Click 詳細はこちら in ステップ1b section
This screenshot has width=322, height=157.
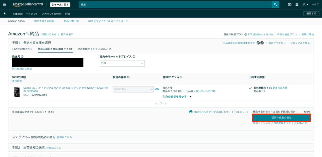(64, 137)
